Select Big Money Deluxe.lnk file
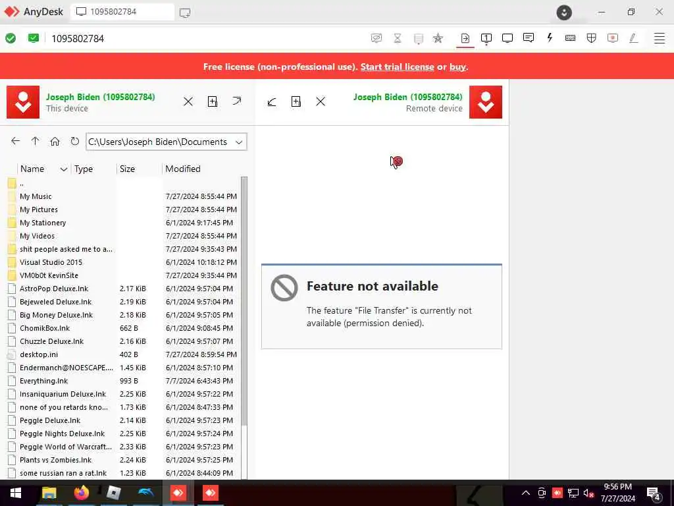This screenshot has width=674, height=506. click(123, 315)
